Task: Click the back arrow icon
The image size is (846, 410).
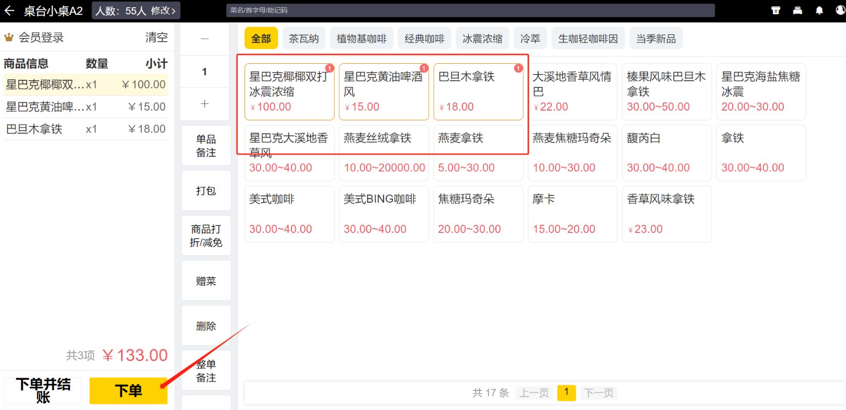Action: (10, 10)
